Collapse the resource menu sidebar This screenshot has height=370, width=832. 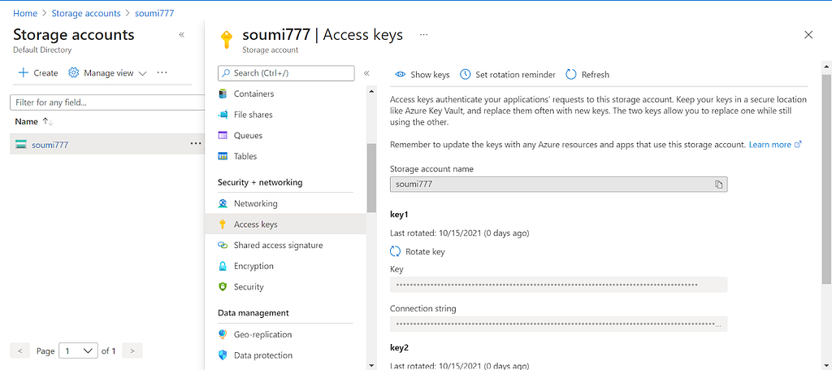pyautogui.click(x=366, y=73)
